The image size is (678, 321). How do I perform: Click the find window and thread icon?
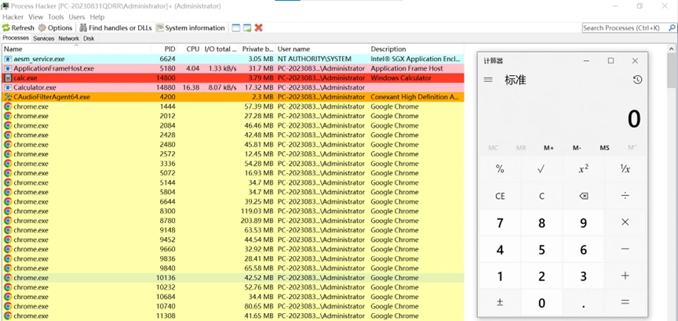coord(247,28)
